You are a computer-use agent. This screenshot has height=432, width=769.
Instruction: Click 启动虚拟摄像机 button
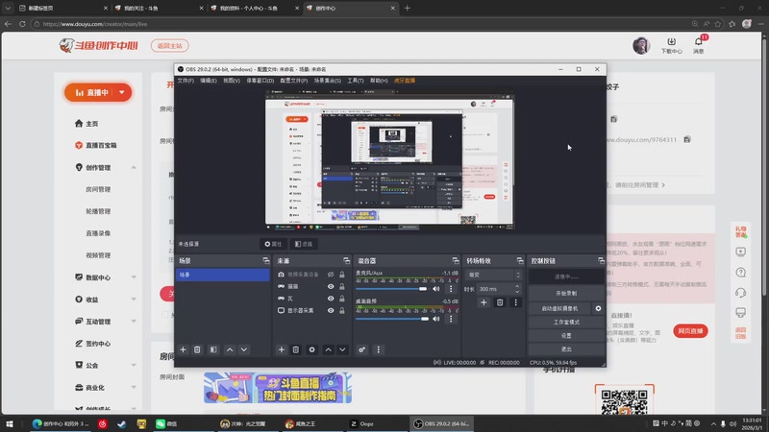tap(560, 308)
